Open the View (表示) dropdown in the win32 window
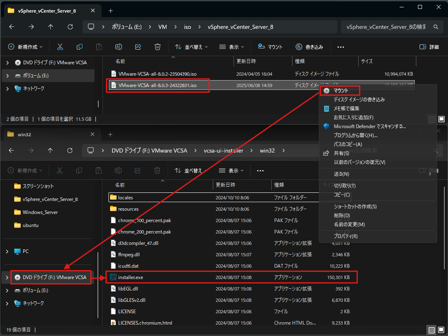This screenshot has width=448, height=336. [x=231, y=170]
